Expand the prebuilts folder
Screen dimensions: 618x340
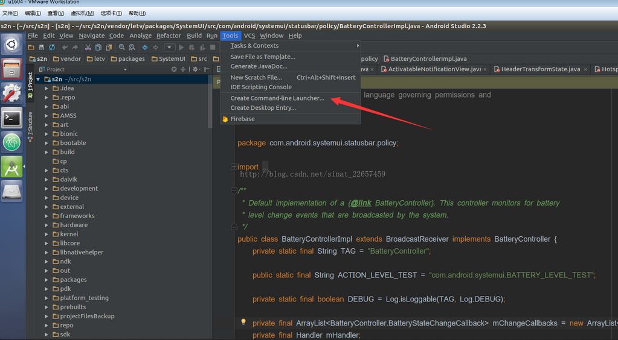tap(47, 307)
